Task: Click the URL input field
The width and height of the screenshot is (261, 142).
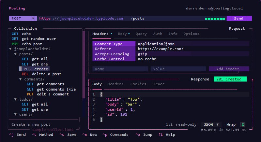Action: [x=121, y=19]
